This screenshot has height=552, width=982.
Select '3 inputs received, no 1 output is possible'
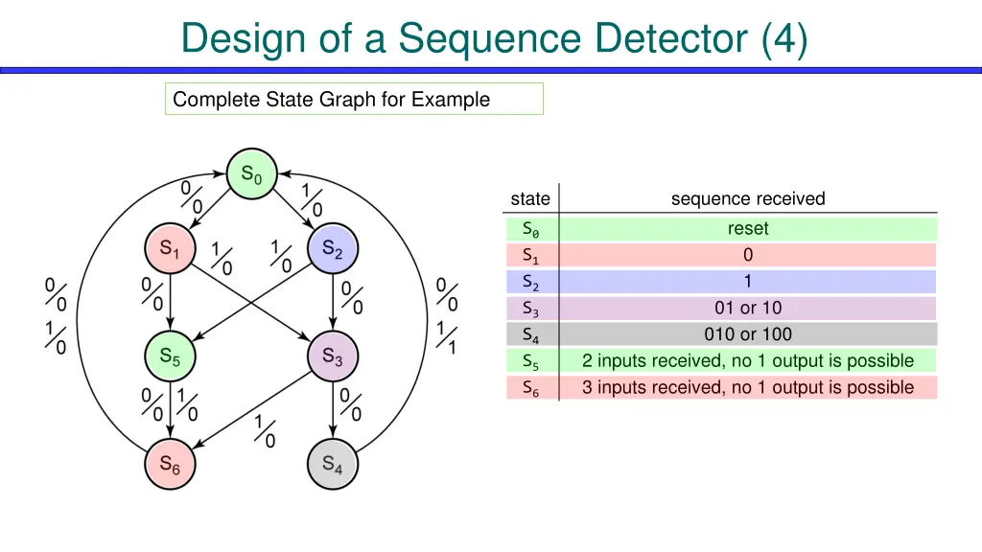point(748,387)
